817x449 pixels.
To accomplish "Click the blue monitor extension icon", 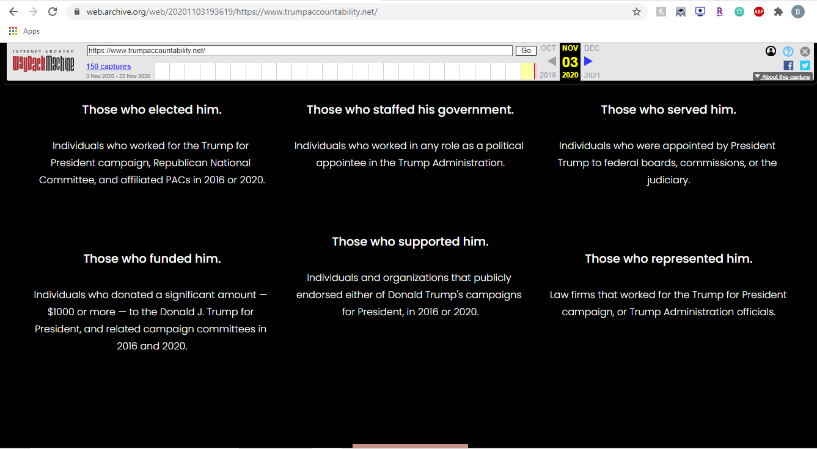I will point(700,12).
